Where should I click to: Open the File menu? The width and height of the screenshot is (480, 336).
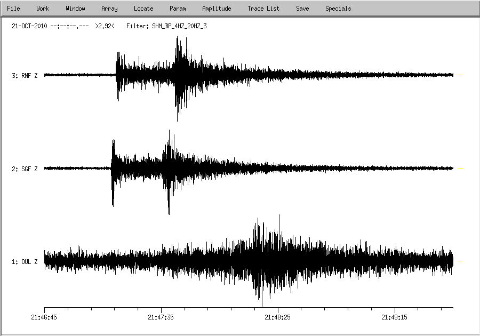[13, 9]
